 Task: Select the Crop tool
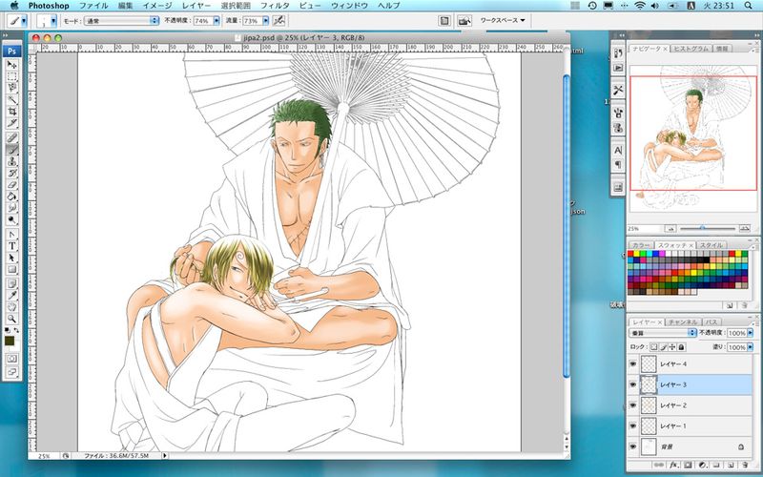click(x=11, y=112)
